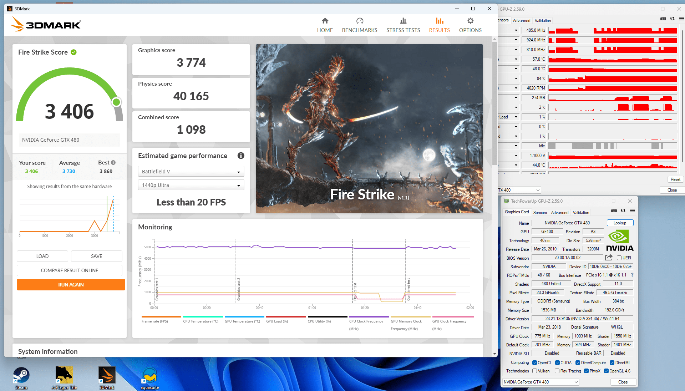The height and width of the screenshot is (391, 685).
Task: Click the Fire Strike score gauge knob
Action: click(x=116, y=102)
